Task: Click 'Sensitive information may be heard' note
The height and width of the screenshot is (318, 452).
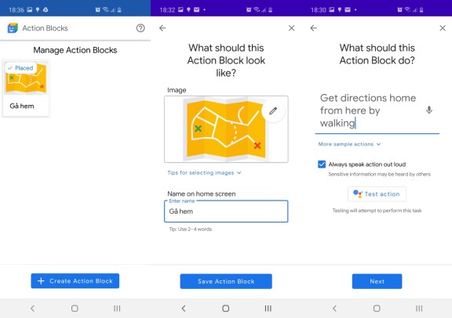Action: point(379,174)
